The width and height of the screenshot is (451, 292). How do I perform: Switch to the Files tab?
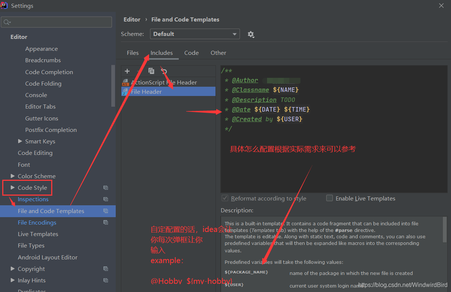click(x=133, y=53)
